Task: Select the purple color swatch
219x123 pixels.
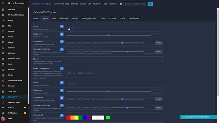Action: click(89, 118)
